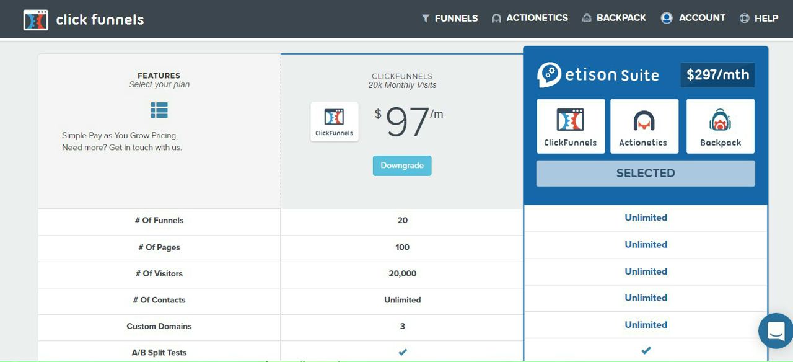793x362 pixels.
Task: Click the '20k Monthly Visits' text
Action: (402, 86)
